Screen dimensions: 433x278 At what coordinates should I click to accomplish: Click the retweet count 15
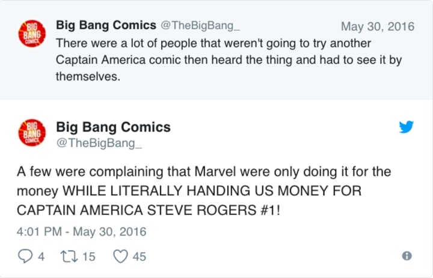(88, 256)
